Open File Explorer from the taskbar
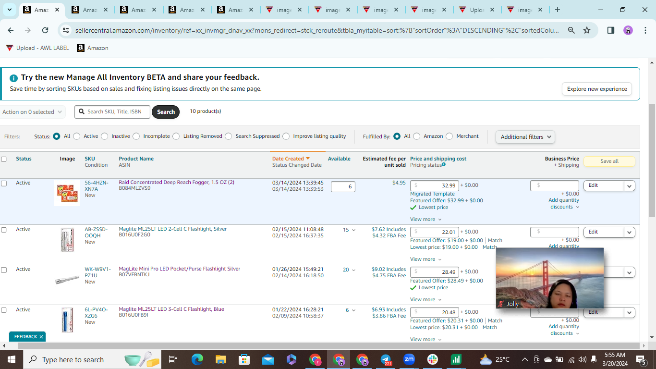The image size is (656, 369). 220,359
